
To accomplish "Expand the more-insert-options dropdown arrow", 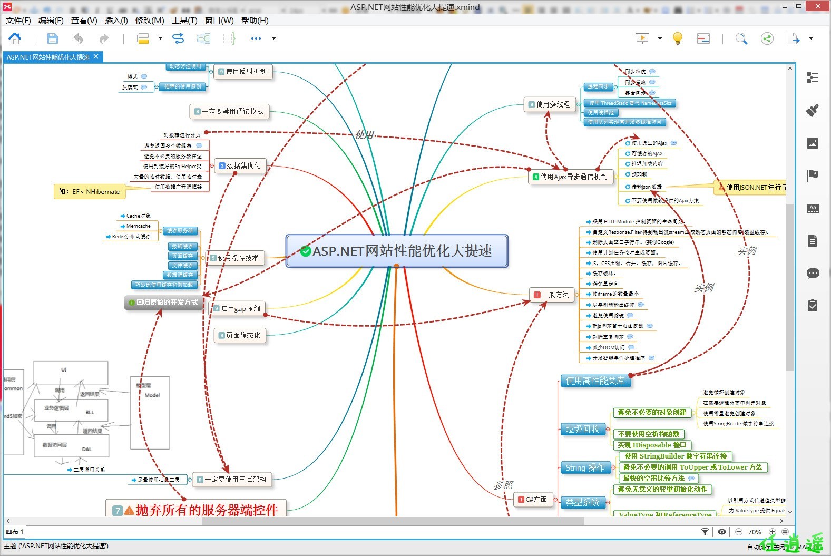I will pyautogui.click(x=273, y=38).
